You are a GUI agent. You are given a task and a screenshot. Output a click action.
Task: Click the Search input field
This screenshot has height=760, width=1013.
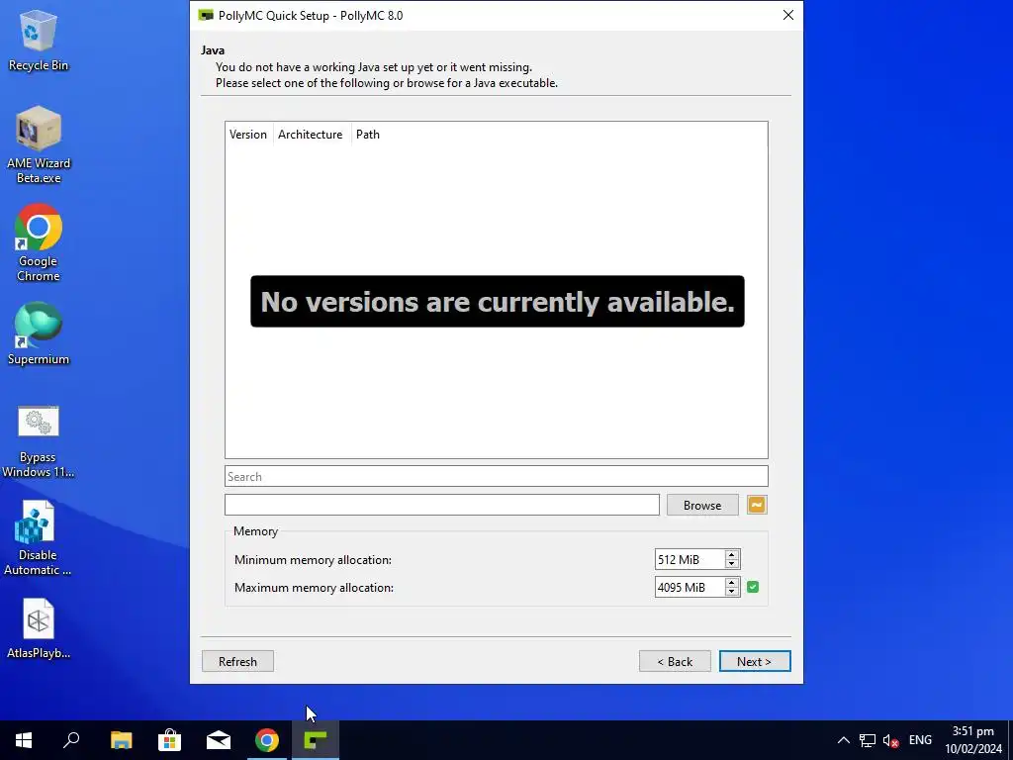click(x=497, y=476)
